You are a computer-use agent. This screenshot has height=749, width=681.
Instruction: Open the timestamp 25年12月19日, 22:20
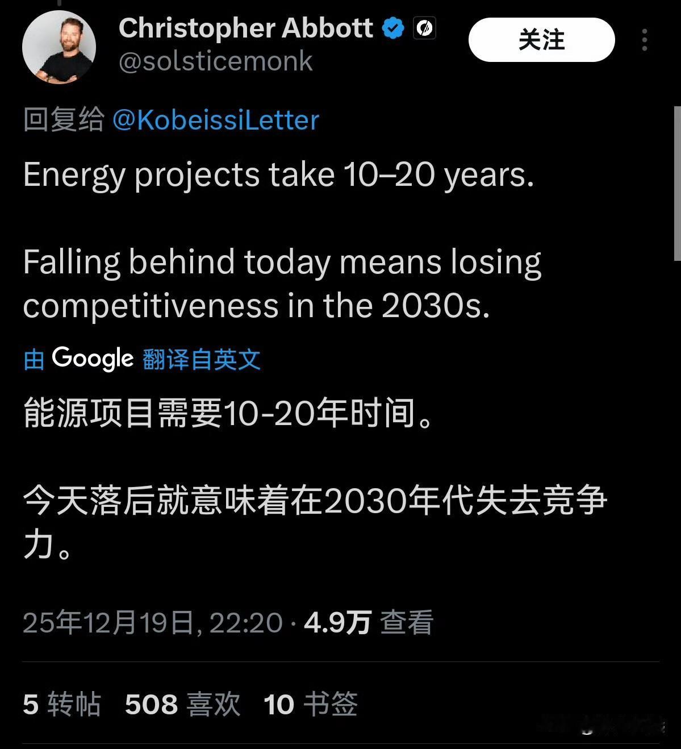(x=153, y=622)
